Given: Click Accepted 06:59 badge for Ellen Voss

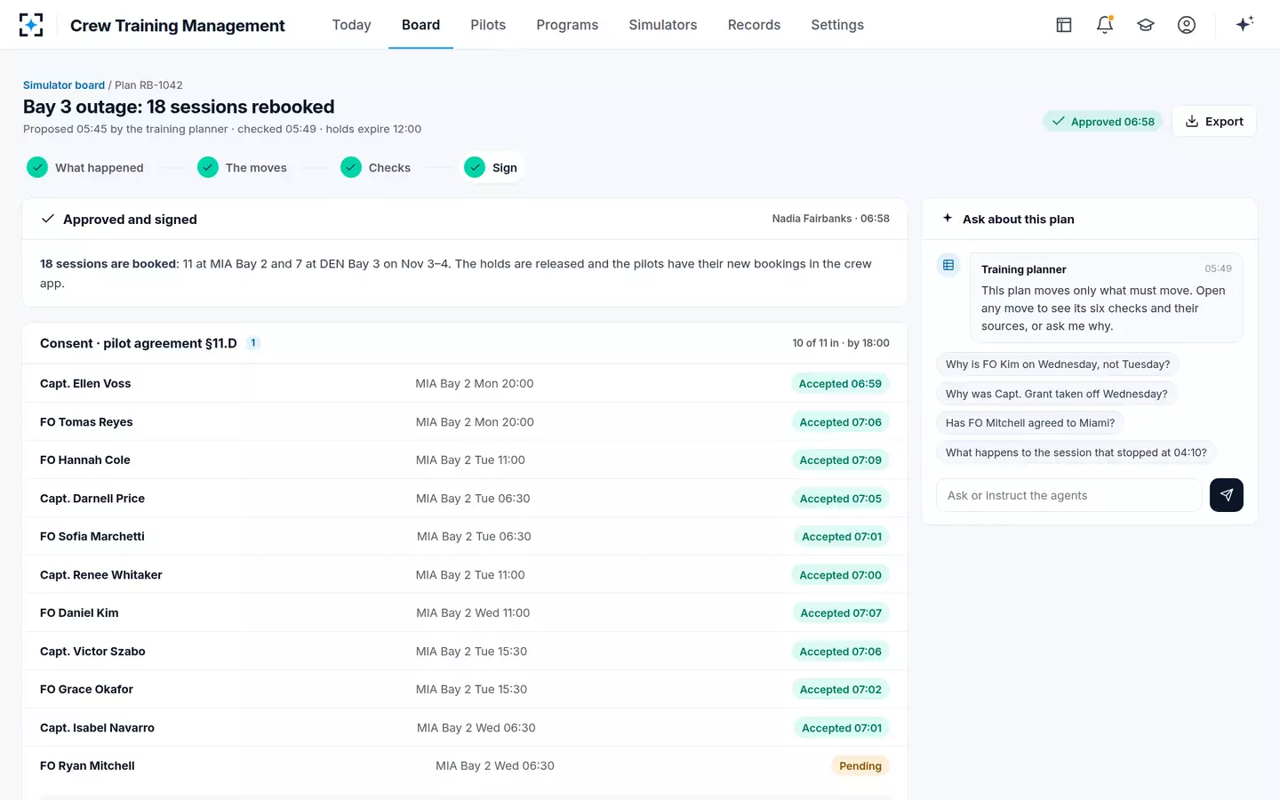Looking at the screenshot, I should click(840, 384).
